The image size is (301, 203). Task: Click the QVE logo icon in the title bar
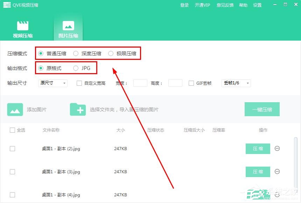7,5
